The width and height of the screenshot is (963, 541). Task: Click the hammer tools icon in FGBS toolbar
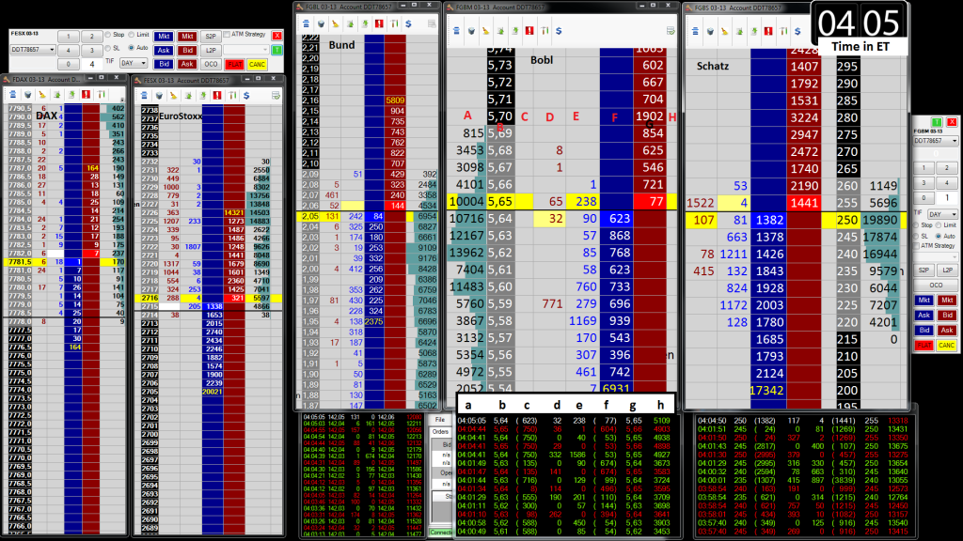click(x=783, y=31)
